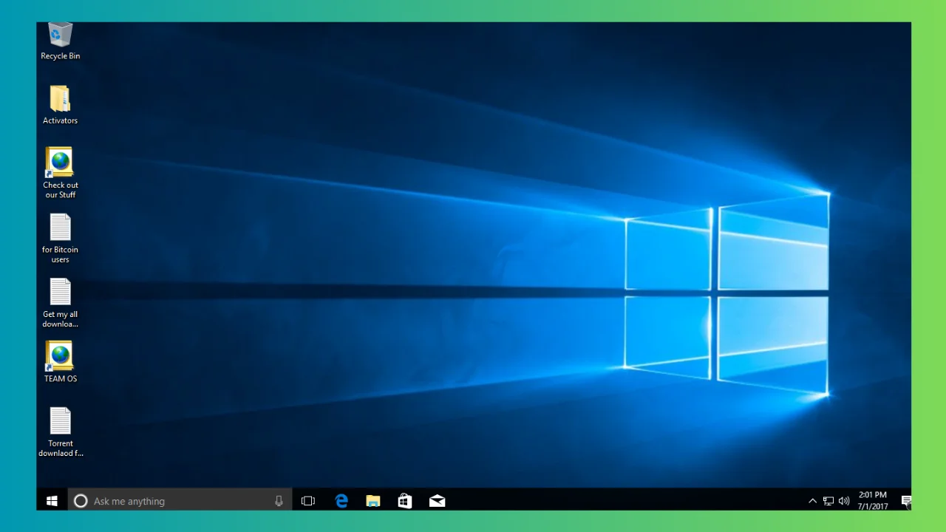
Task: Select the Activators folder icon
Action: pyautogui.click(x=60, y=105)
